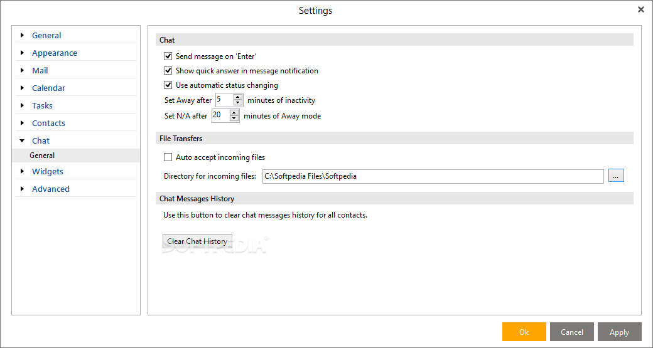The image size is (653, 348).
Task: Select the General sub-item under Chat
Action: (x=76, y=156)
